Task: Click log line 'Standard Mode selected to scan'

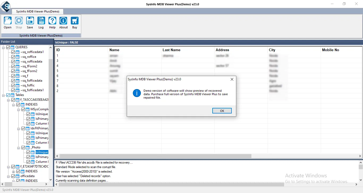Action: pos(86,167)
